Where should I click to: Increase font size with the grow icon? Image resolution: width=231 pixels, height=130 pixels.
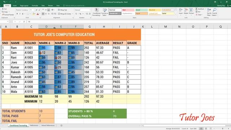coord(36,10)
